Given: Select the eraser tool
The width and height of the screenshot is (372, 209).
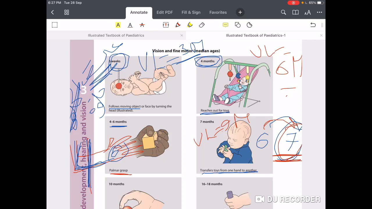Looking at the screenshot, I should pyautogui.click(x=202, y=25).
